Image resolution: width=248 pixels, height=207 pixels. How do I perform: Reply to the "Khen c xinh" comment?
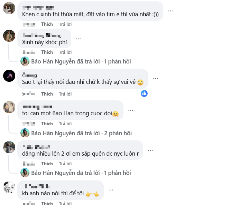click(x=65, y=24)
